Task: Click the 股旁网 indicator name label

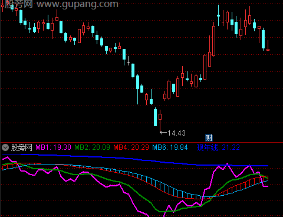Action: point(21,147)
